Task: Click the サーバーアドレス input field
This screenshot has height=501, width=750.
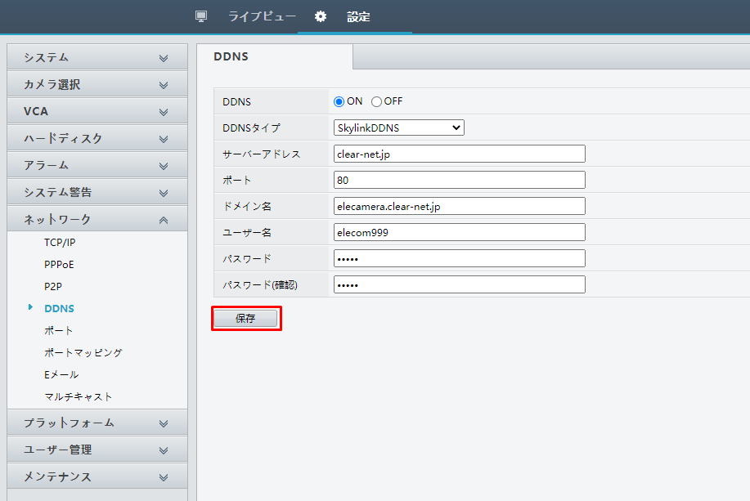Action: [460, 154]
